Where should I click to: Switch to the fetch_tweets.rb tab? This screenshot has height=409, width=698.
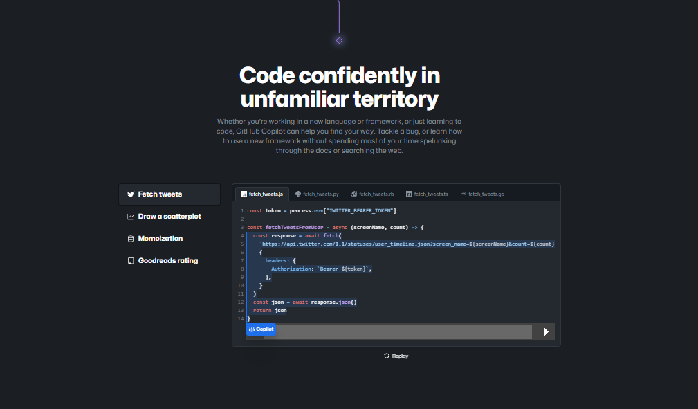tap(372, 194)
